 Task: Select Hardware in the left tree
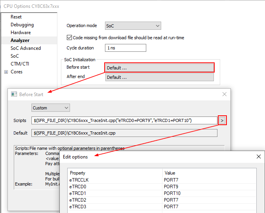click(20, 33)
